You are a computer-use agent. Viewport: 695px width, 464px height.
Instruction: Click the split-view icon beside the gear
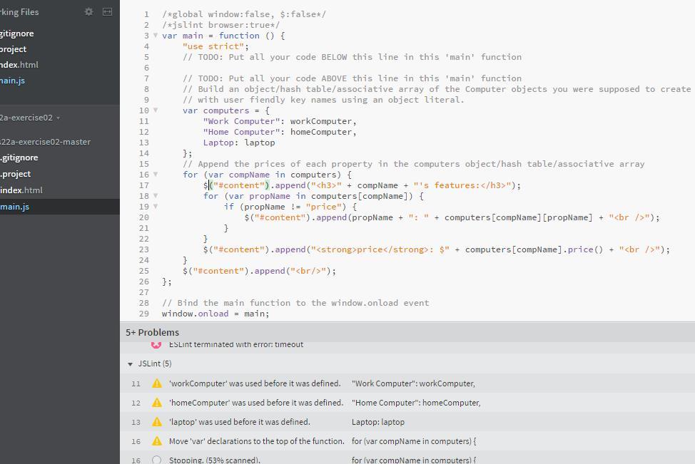pos(108,11)
